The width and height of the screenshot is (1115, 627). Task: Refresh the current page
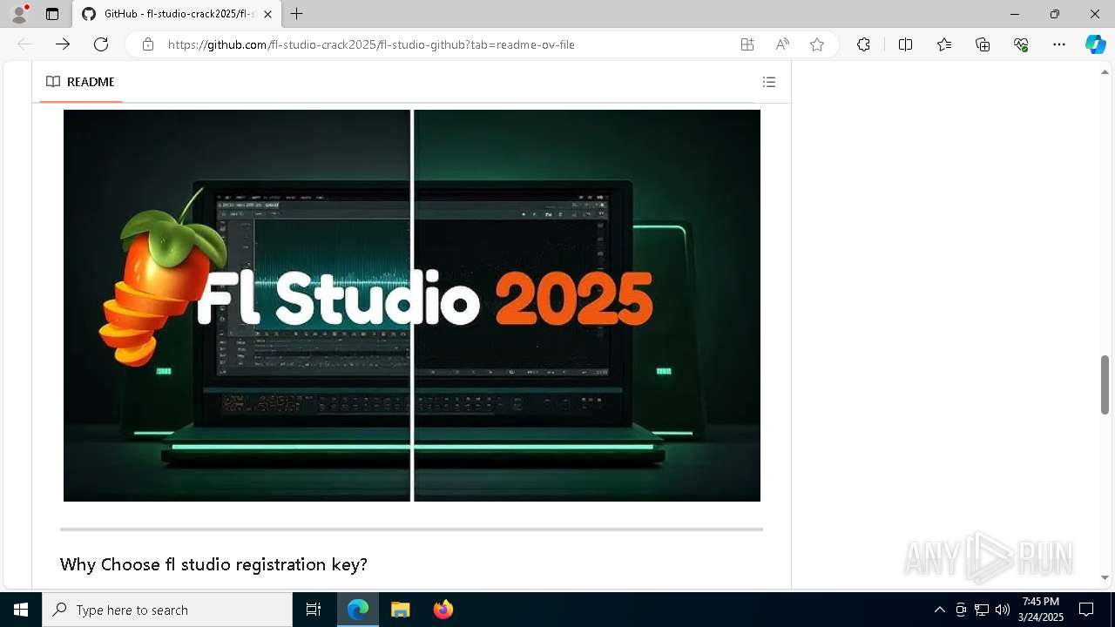101,44
